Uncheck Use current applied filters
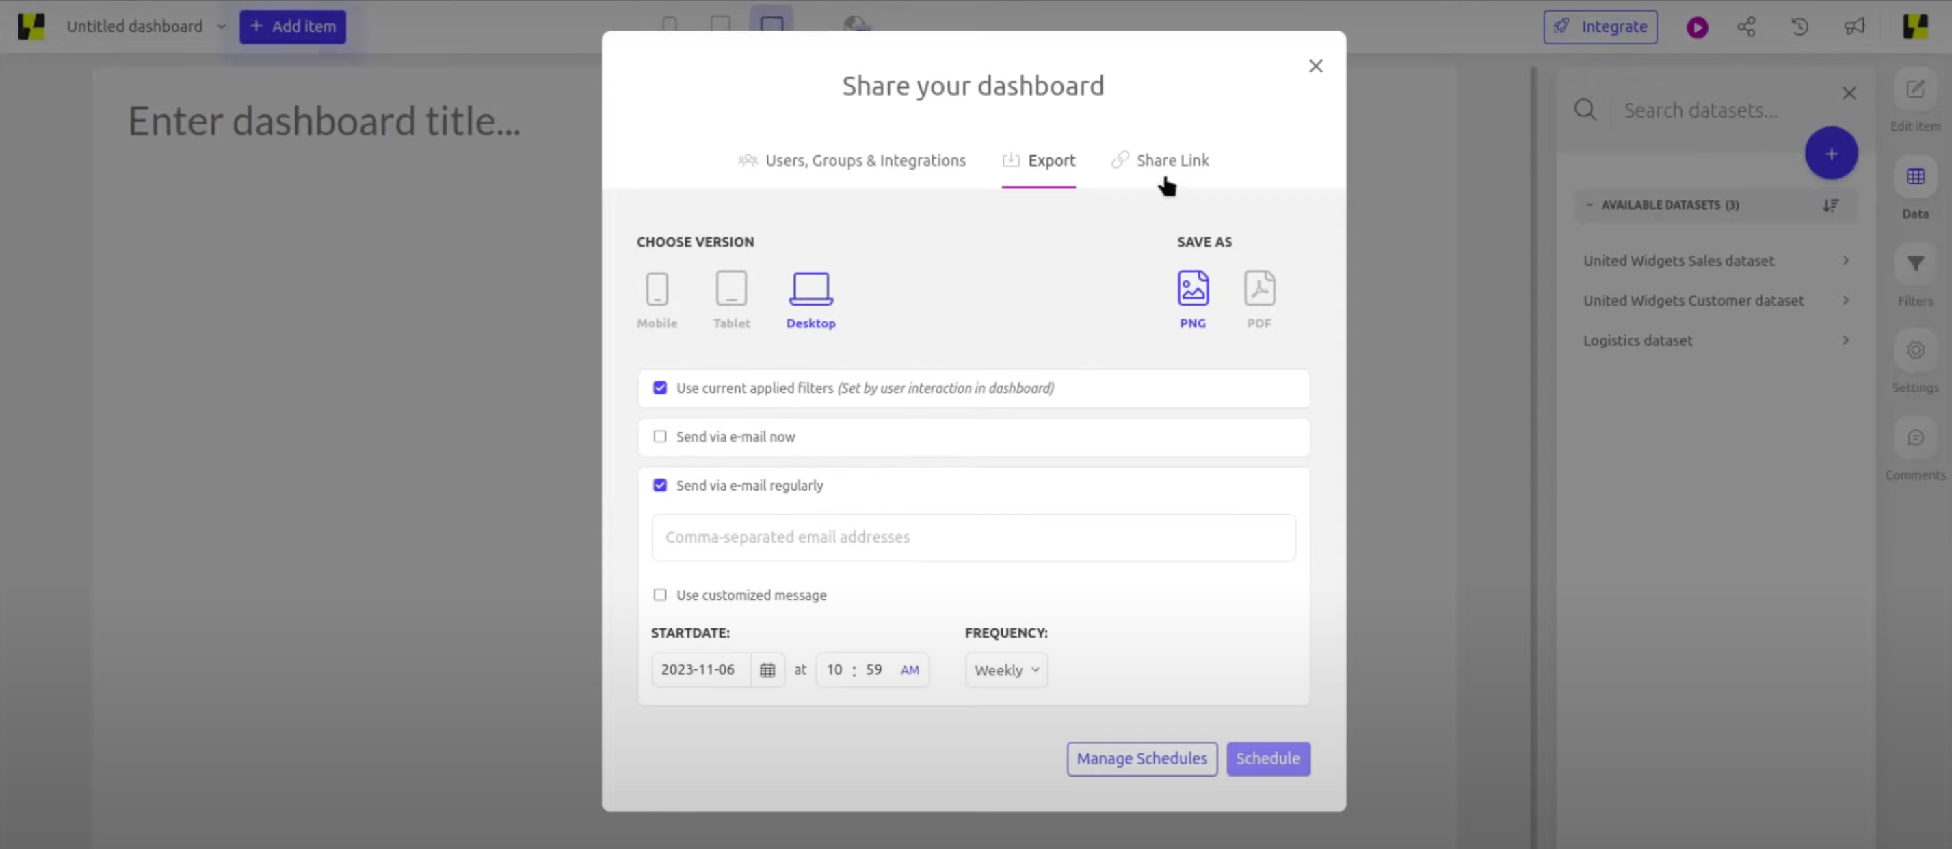The image size is (1952, 849). pos(660,388)
